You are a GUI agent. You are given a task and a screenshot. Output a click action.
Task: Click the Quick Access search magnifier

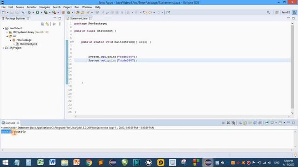point(268,13)
